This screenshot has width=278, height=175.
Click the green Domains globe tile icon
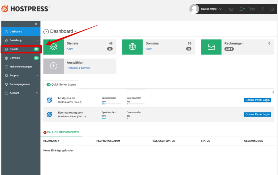click(132, 47)
